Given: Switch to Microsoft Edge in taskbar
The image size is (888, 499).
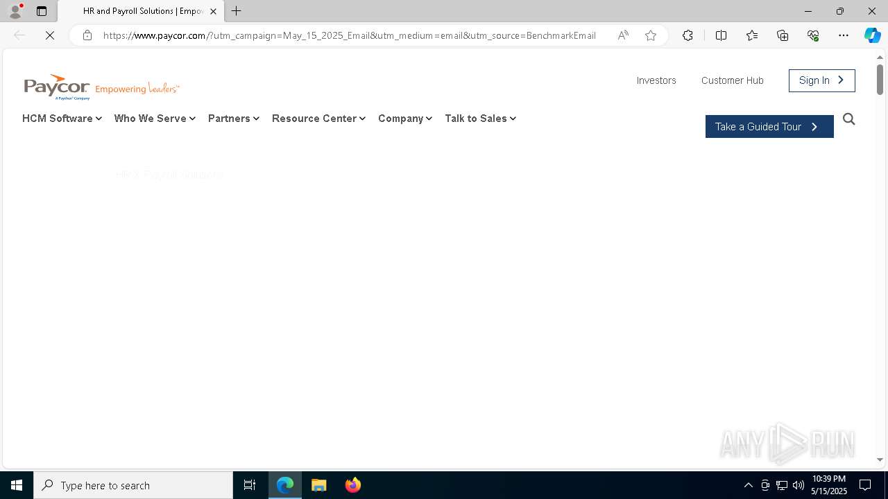Looking at the screenshot, I should tap(285, 485).
